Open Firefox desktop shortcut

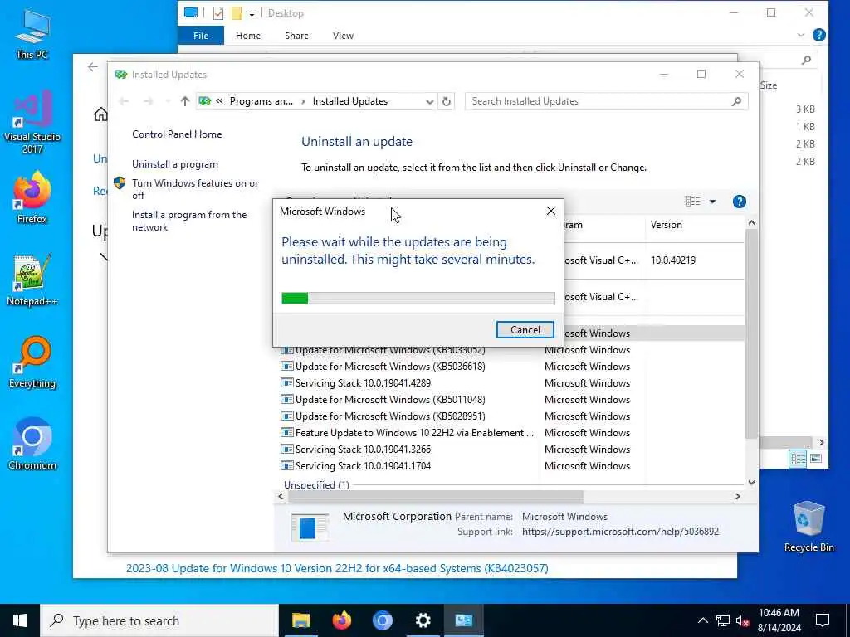pos(32,198)
